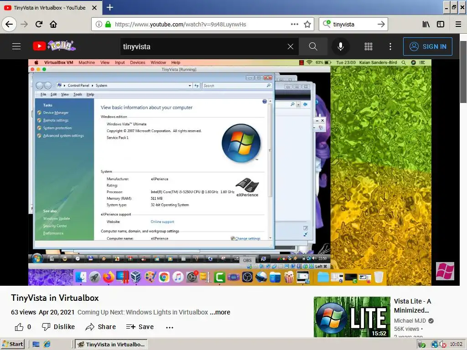Expand the description with ...more
Image resolution: width=467 pixels, height=350 pixels.
(x=220, y=312)
